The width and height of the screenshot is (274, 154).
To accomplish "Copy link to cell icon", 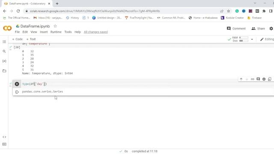I will [253, 79].
